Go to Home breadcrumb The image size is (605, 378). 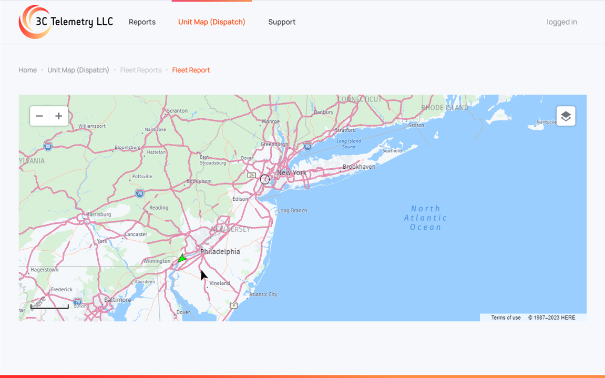tap(28, 70)
